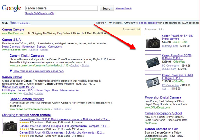Click PC Connection seller link at $249.95

(x=170, y=66)
